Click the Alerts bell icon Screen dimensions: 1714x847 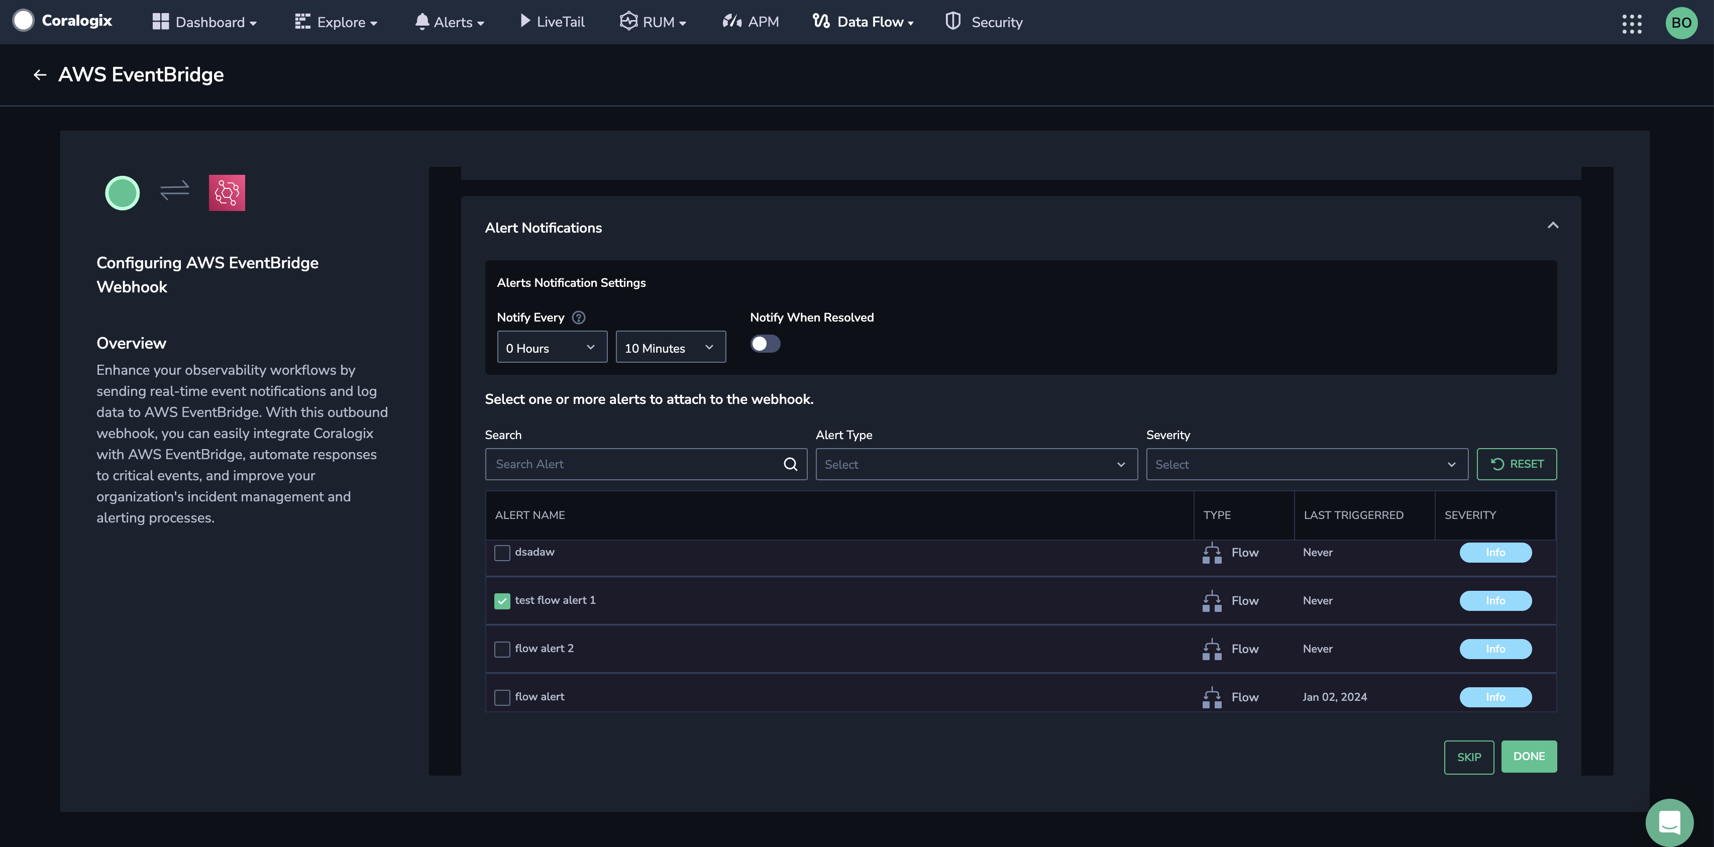pyautogui.click(x=422, y=21)
